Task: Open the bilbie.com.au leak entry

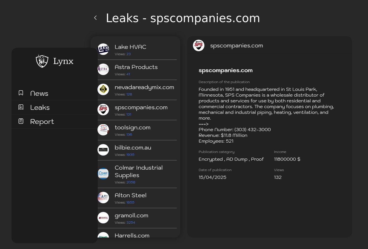Action: pyautogui.click(x=137, y=150)
